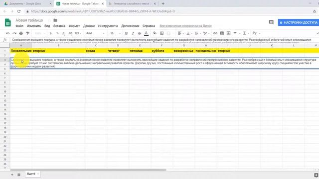Switch to the Генератор случайного текста tab
The image size is (319, 179).
pos(132,3)
